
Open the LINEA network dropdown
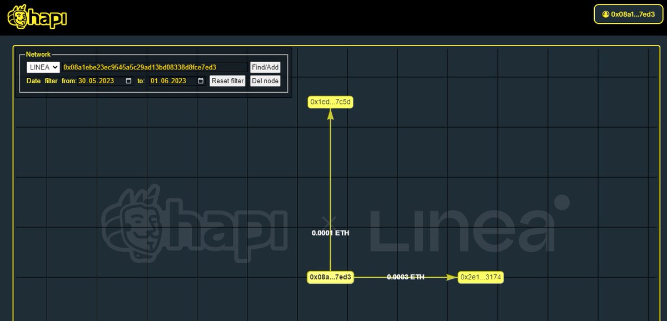43,67
